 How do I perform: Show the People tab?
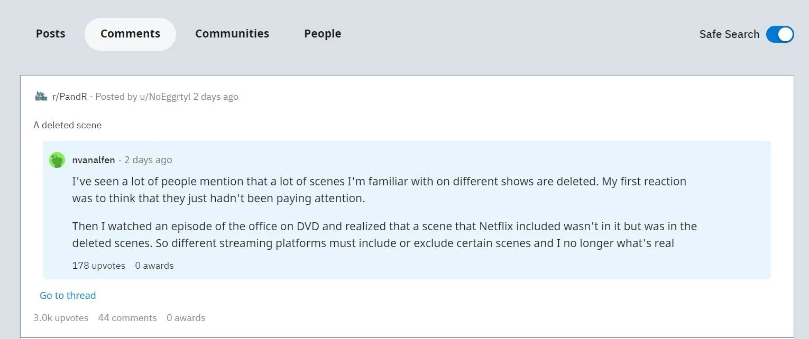click(x=323, y=34)
